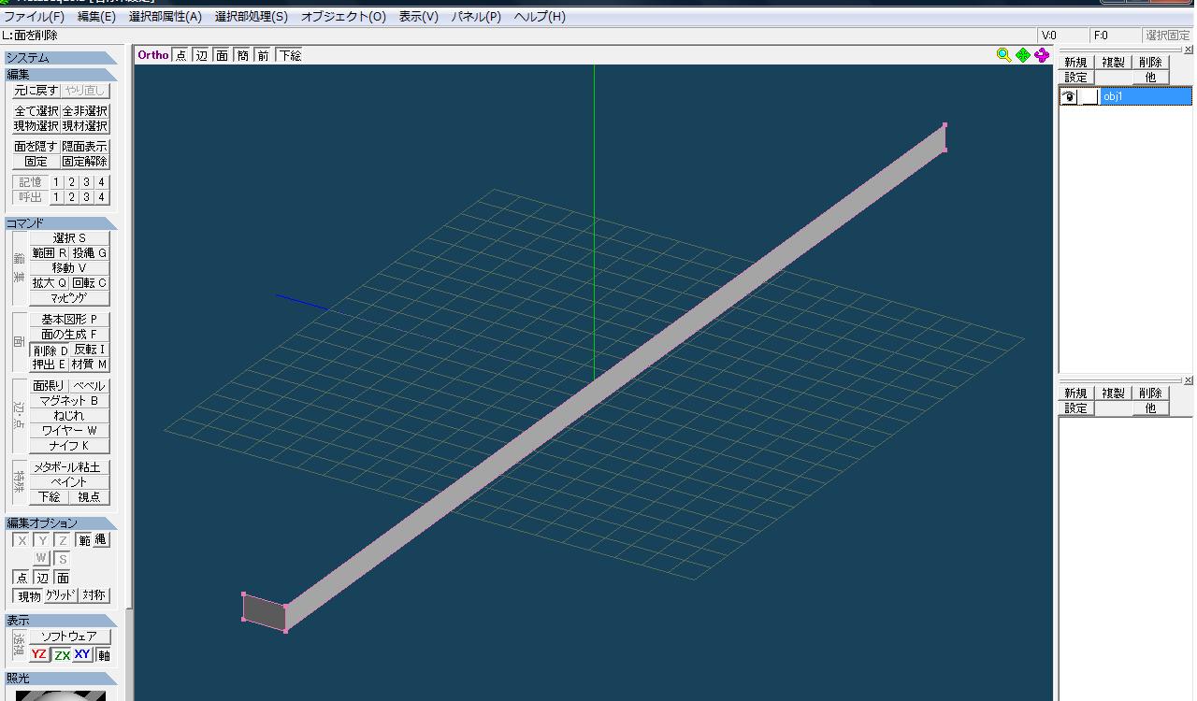
Task: Click 全て選択 select all button
Action: pyautogui.click(x=36, y=111)
